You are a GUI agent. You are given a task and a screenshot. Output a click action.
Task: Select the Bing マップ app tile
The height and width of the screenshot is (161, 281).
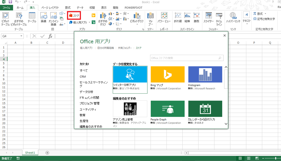pos(168,78)
